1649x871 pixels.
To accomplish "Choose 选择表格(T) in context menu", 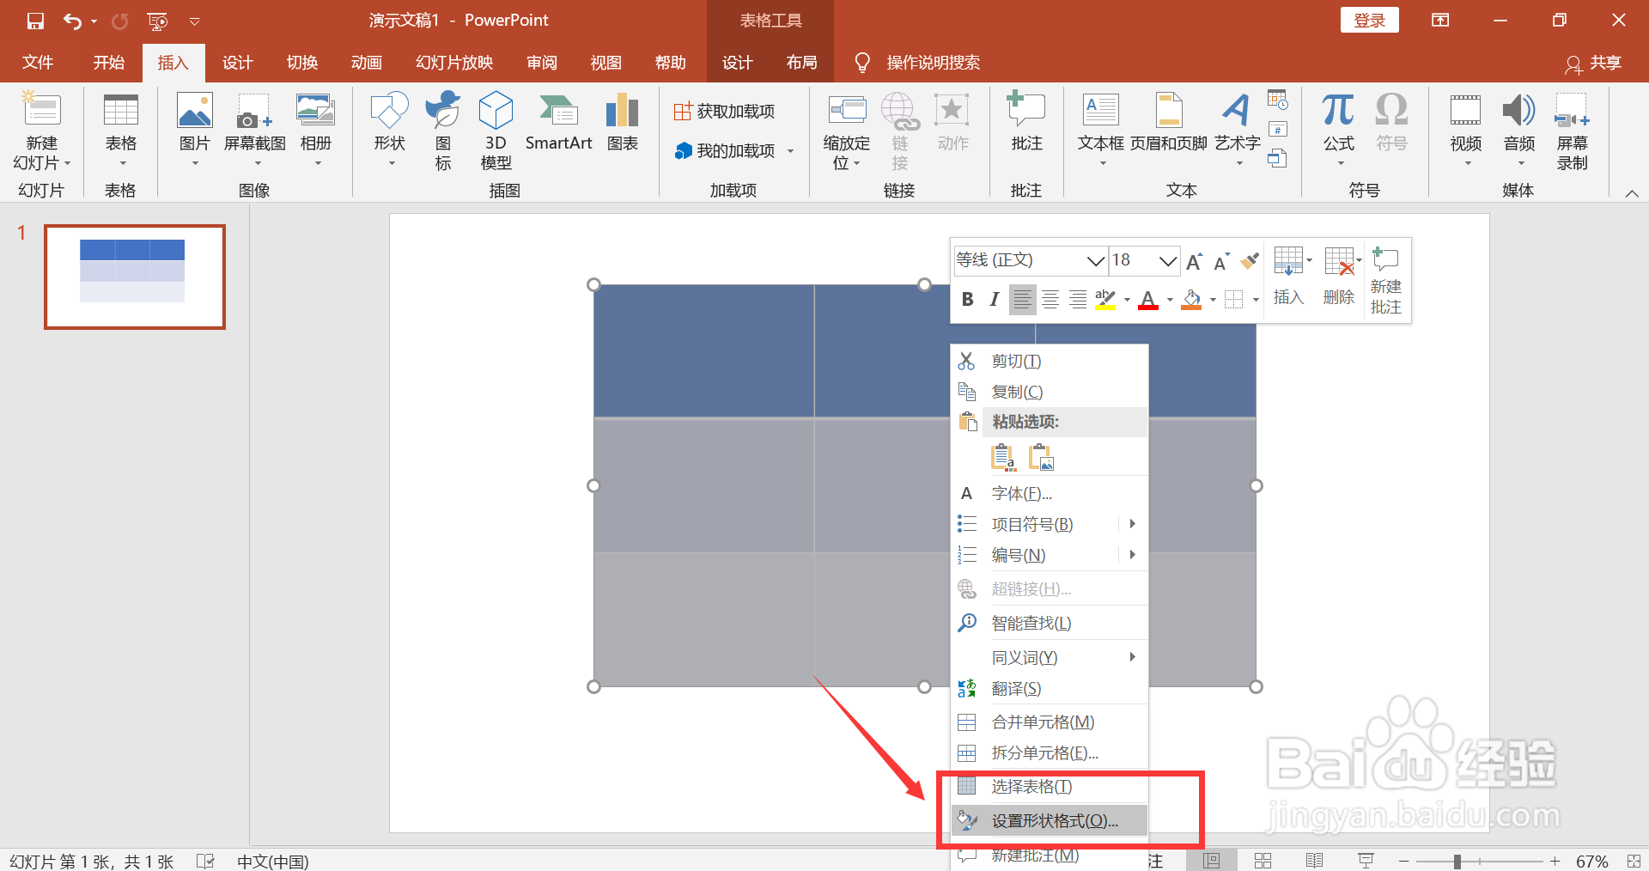I will (x=1049, y=787).
